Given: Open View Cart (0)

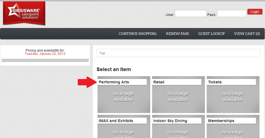Looking at the screenshot, I should click(247, 34).
